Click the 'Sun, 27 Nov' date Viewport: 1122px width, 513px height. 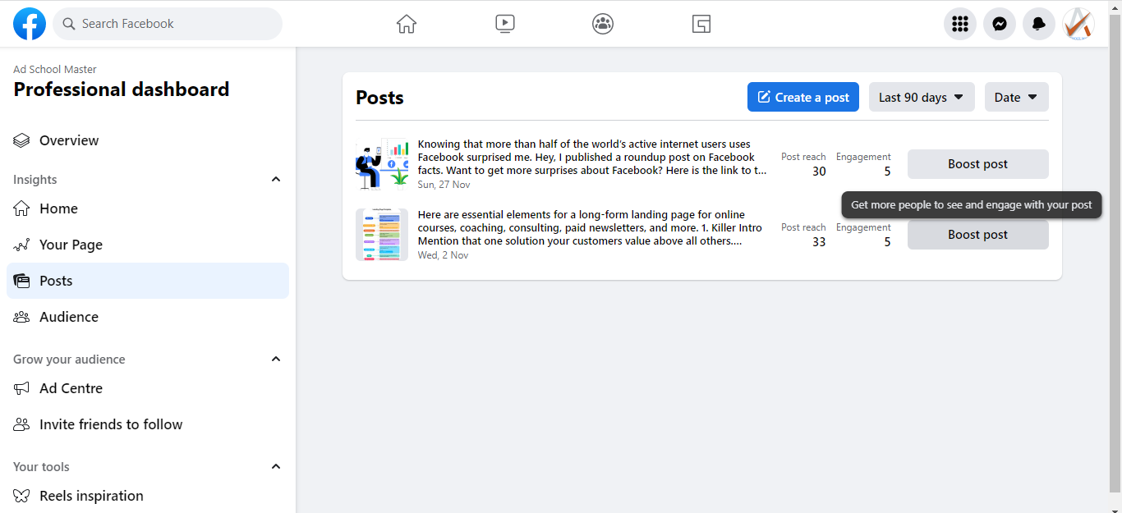click(444, 185)
